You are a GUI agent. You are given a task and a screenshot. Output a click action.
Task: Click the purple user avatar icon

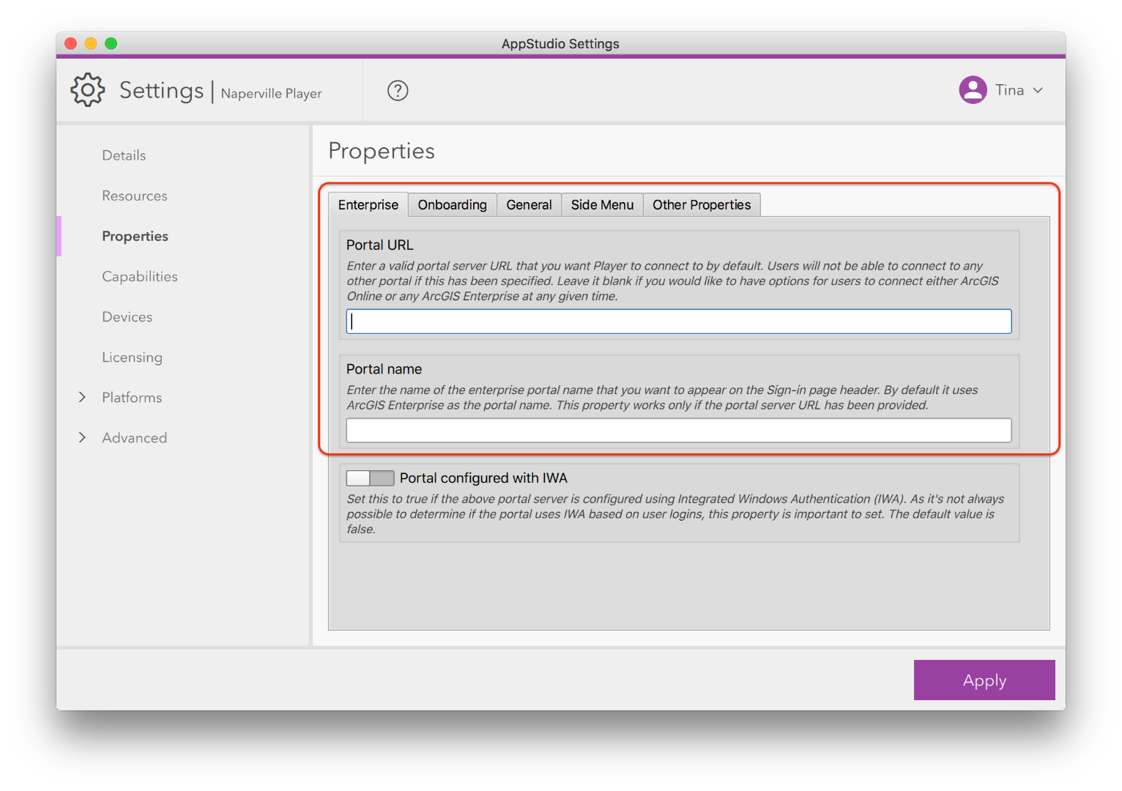pos(973,90)
